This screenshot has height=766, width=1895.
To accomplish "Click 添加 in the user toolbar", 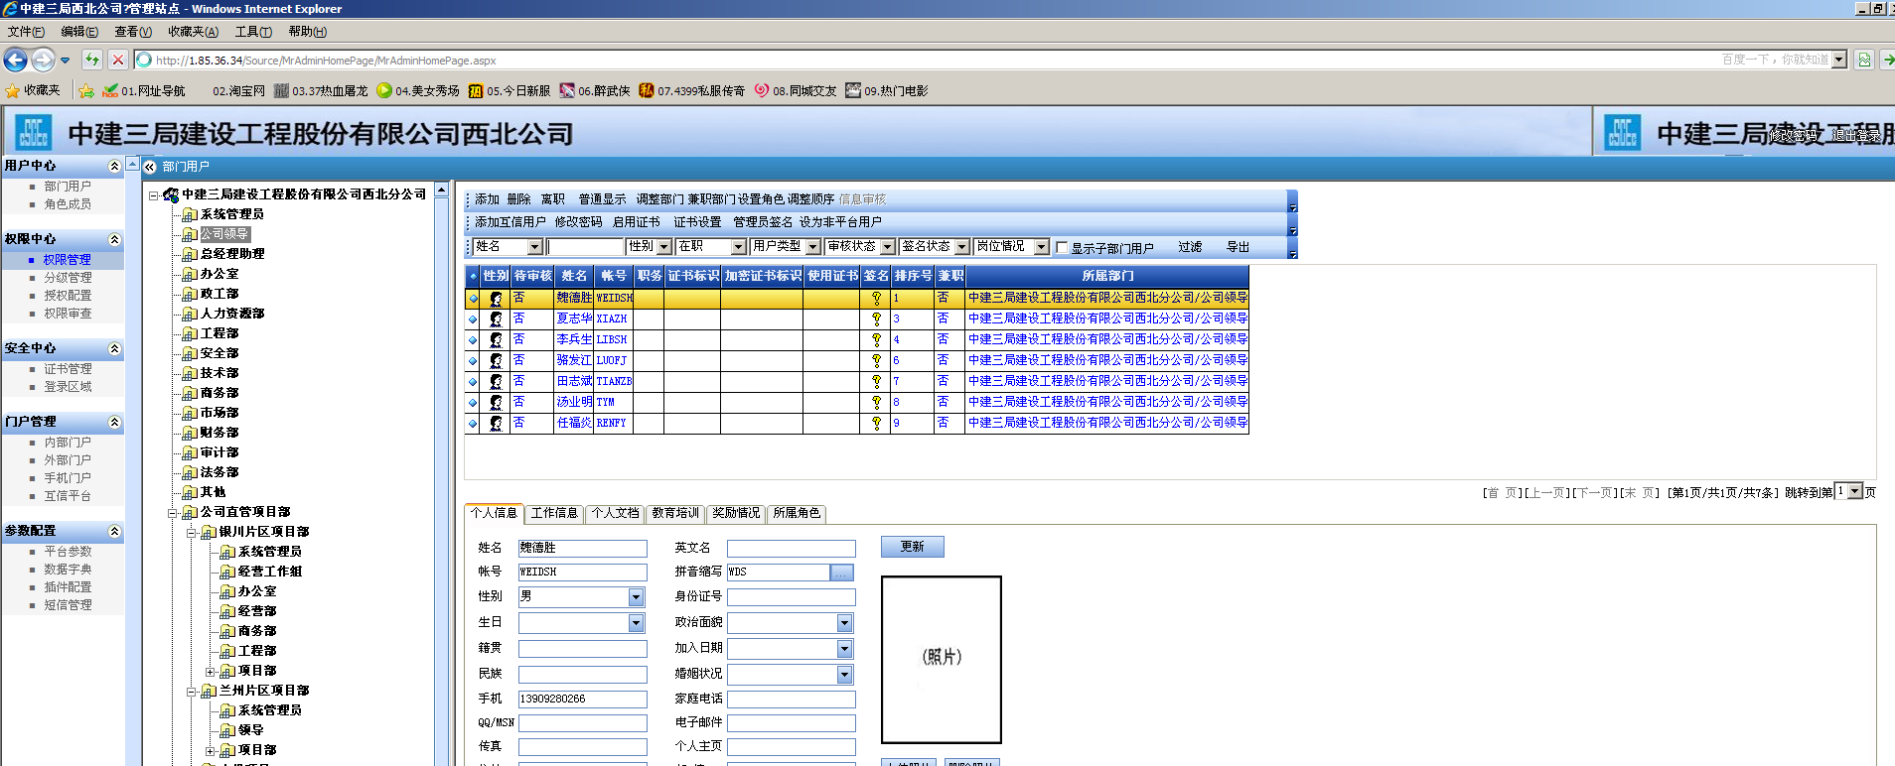I will click(x=487, y=199).
